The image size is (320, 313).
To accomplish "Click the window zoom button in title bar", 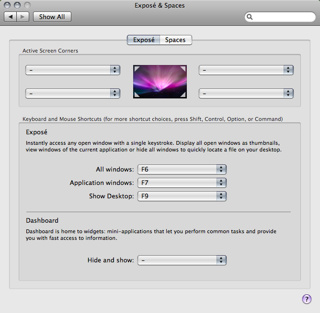I will point(27,5).
